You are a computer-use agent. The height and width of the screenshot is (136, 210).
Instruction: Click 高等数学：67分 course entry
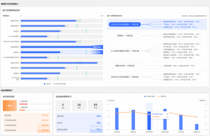[x=178, y=52]
